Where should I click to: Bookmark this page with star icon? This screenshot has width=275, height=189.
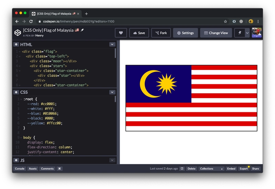(x=225, y=21)
